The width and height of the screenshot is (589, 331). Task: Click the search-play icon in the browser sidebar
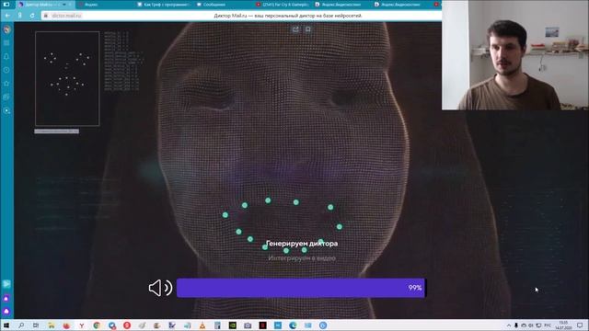tap(6, 110)
